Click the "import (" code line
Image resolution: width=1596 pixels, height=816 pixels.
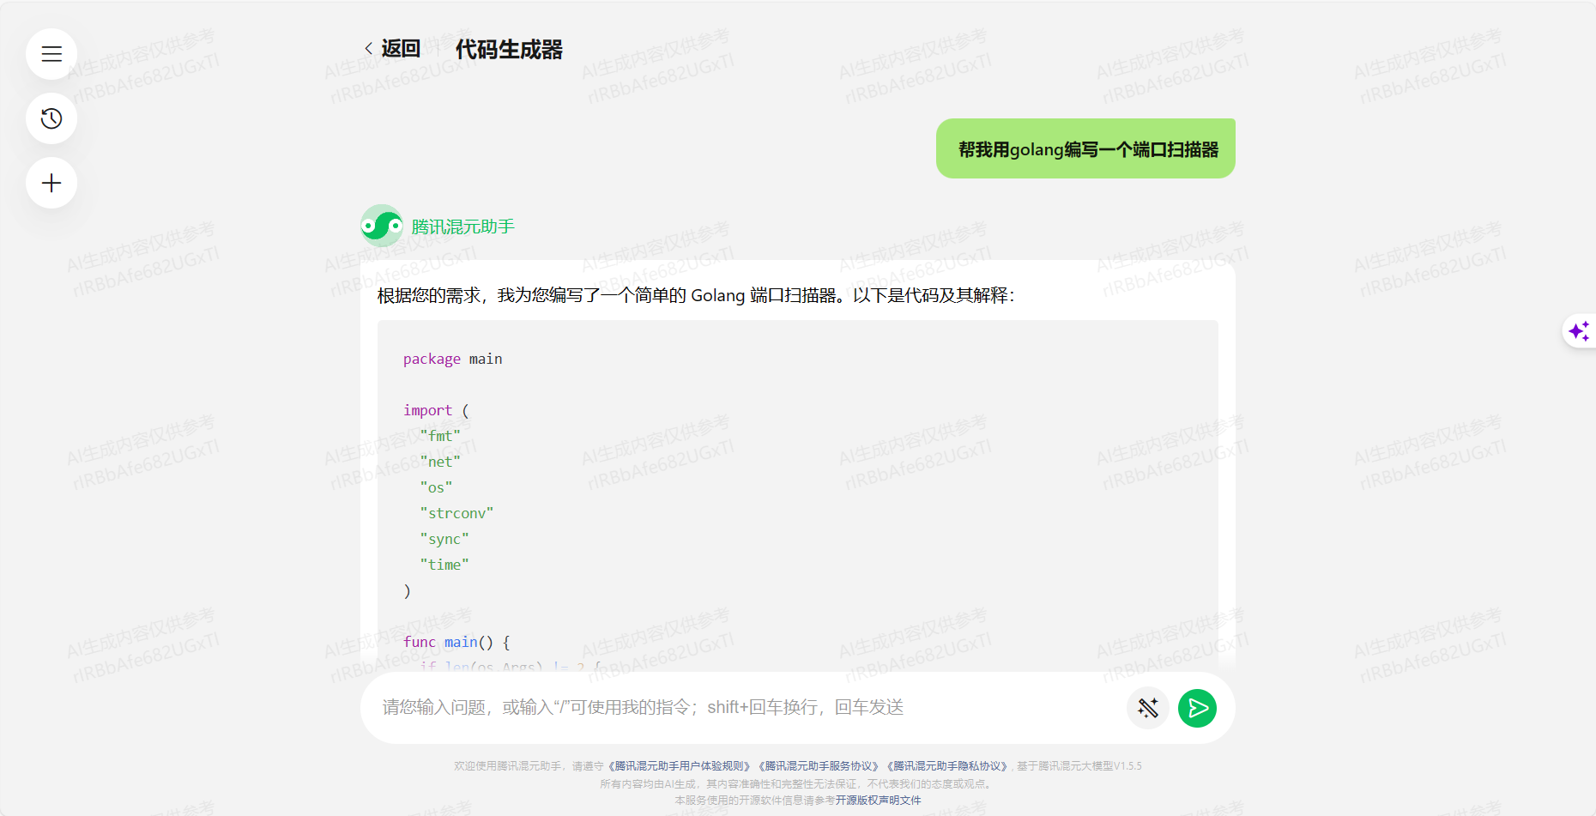coord(436,410)
